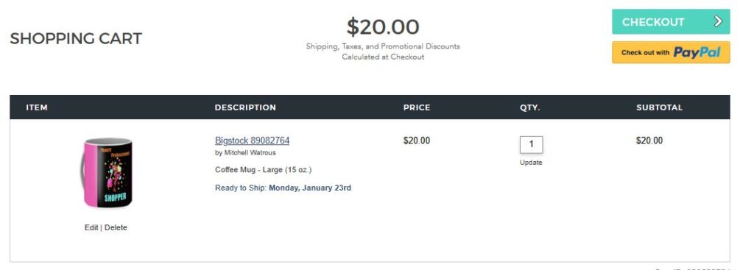Click Update under the quantity field
This screenshot has height=270, width=754.
tap(531, 163)
